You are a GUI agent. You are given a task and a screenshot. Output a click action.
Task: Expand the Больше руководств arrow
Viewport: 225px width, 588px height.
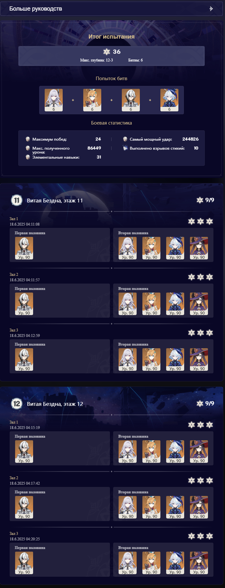point(211,9)
